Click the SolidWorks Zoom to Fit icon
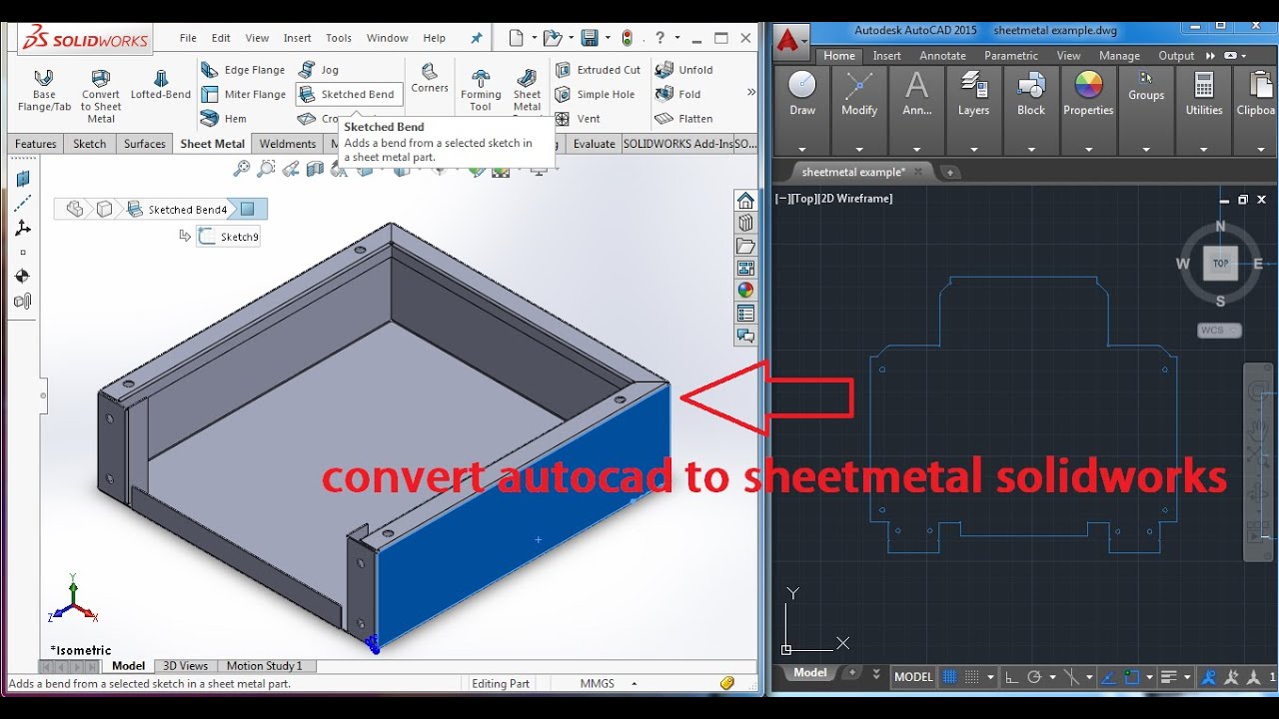Image resolution: width=1279 pixels, height=719 pixels. pyautogui.click(x=241, y=169)
